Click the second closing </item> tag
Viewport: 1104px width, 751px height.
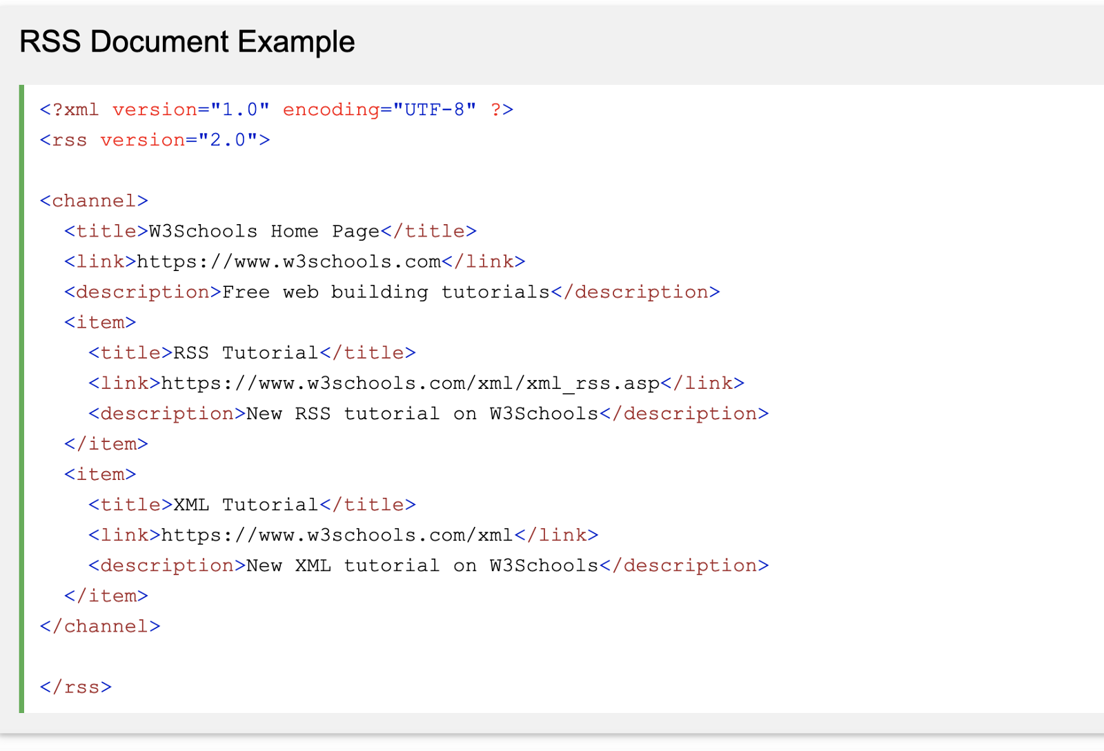tap(106, 596)
